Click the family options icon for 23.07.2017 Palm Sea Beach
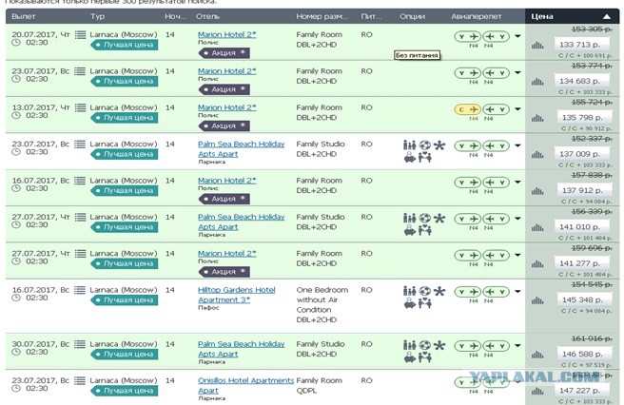 (409, 145)
